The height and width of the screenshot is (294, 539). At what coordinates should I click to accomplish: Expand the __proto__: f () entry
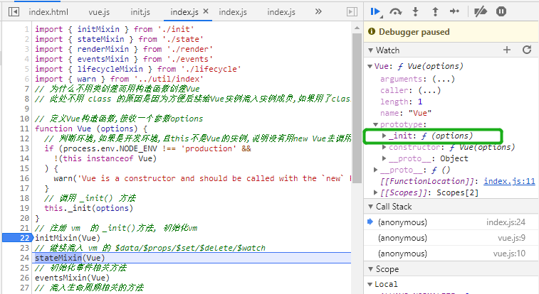click(x=376, y=170)
